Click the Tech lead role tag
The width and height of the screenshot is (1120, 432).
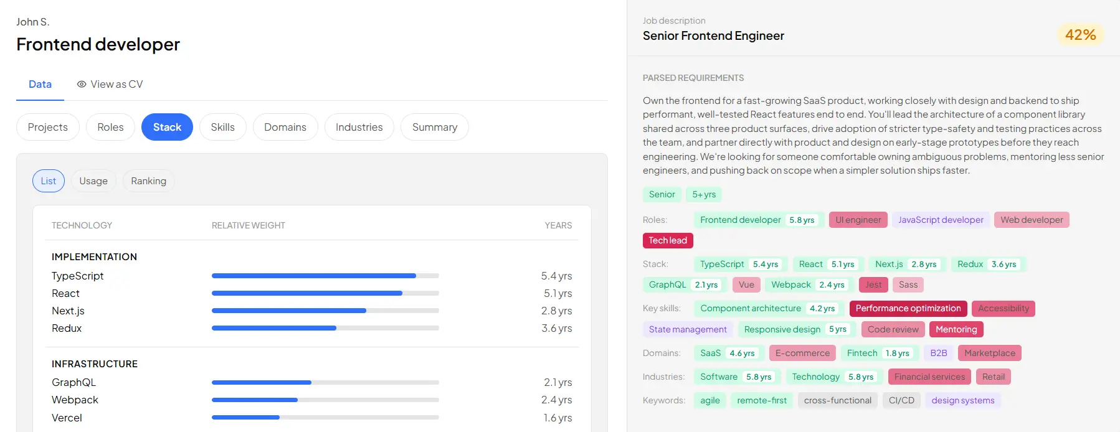[668, 240]
